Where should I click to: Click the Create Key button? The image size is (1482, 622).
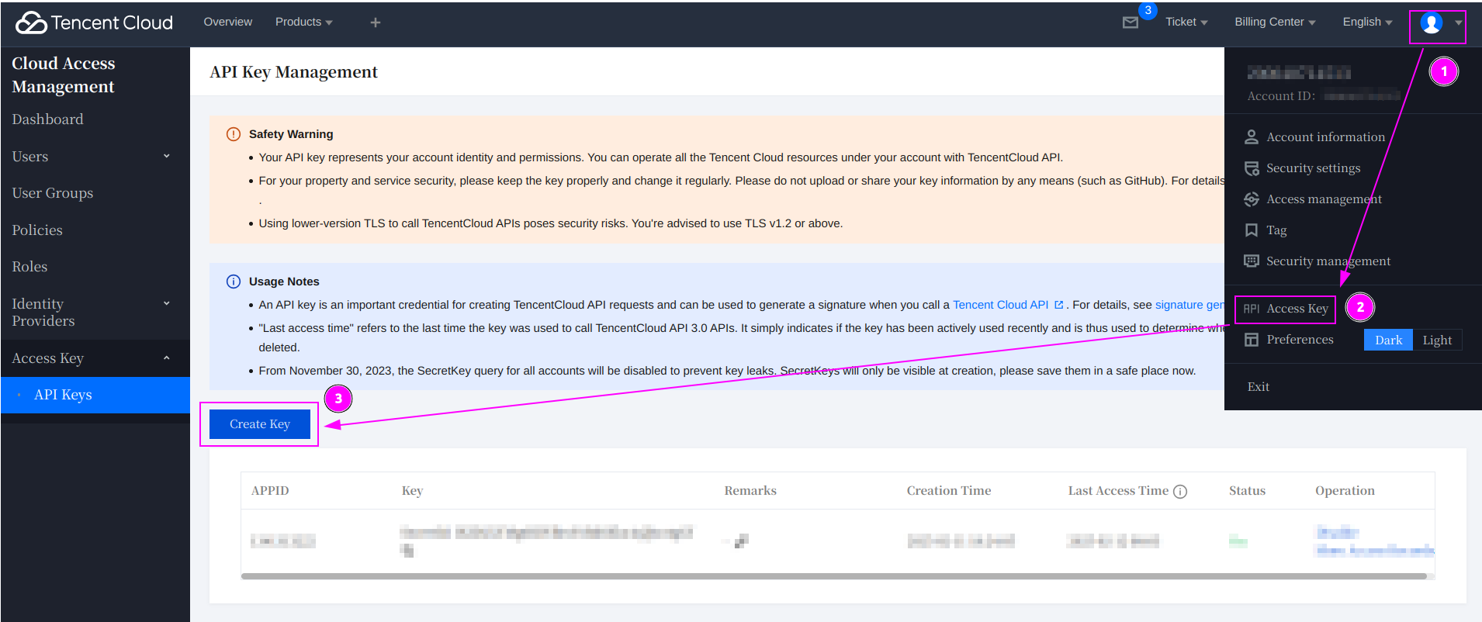[x=260, y=424]
